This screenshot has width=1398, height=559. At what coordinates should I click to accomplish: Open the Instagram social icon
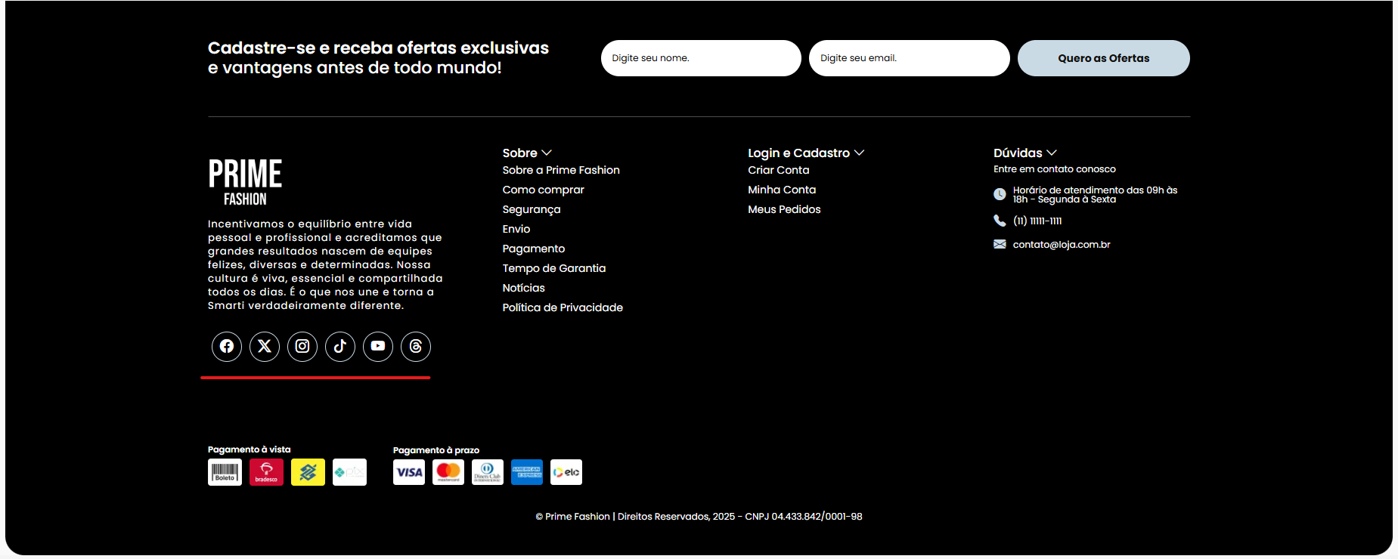(x=302, y=347)
